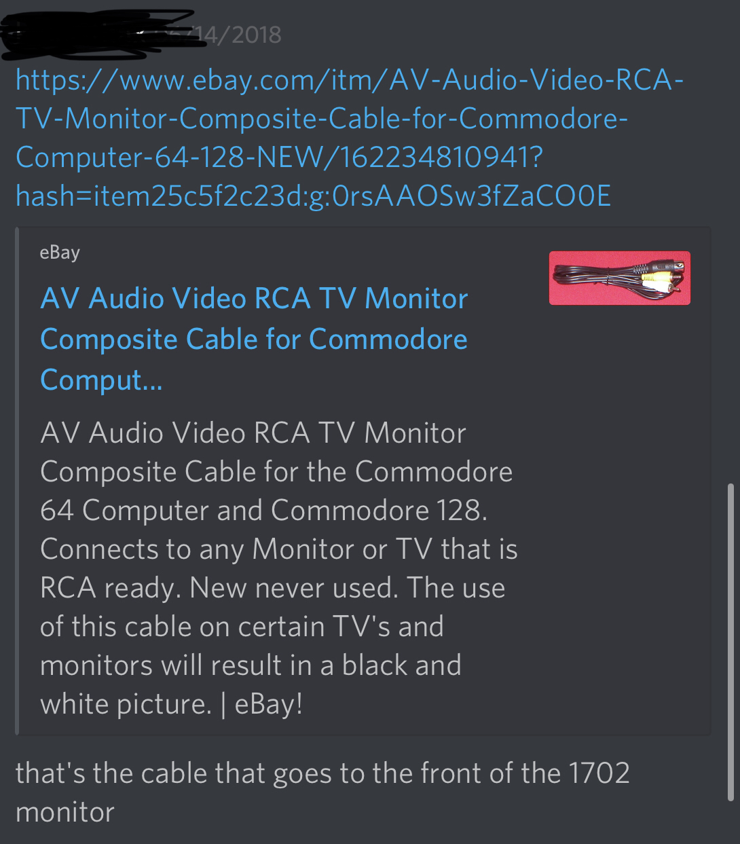
Task: Click the vertical scrollbar on the right
Action: tap(730, 642)
